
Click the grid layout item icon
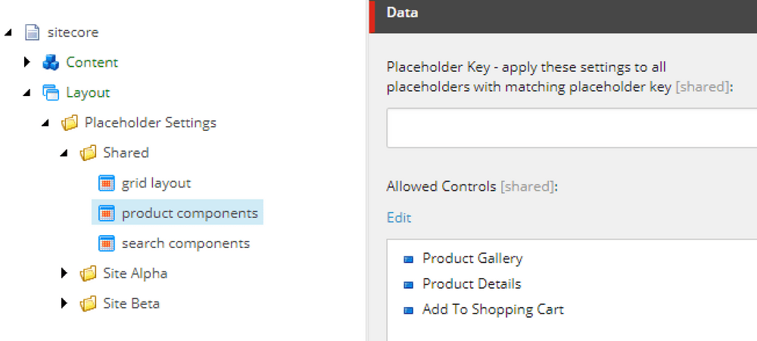107,184
